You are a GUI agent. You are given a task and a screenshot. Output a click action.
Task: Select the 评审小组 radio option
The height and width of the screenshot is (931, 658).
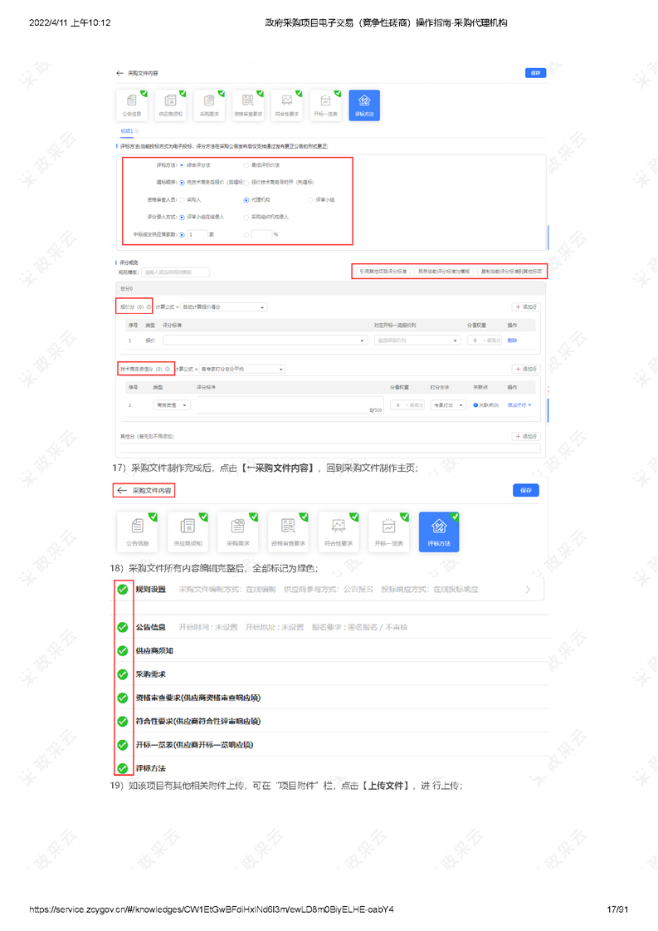coord(311,199)
